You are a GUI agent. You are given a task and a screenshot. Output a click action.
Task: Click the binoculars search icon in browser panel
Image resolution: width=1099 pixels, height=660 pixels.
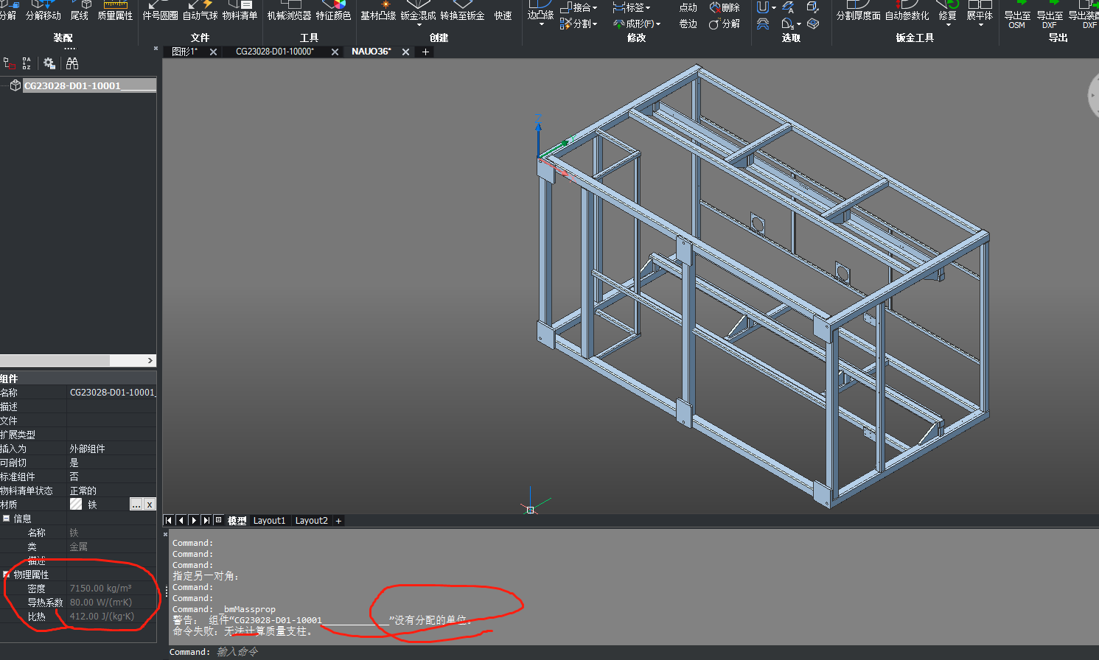72,64
